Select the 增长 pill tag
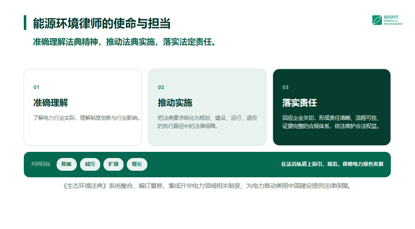 [137, 164]
